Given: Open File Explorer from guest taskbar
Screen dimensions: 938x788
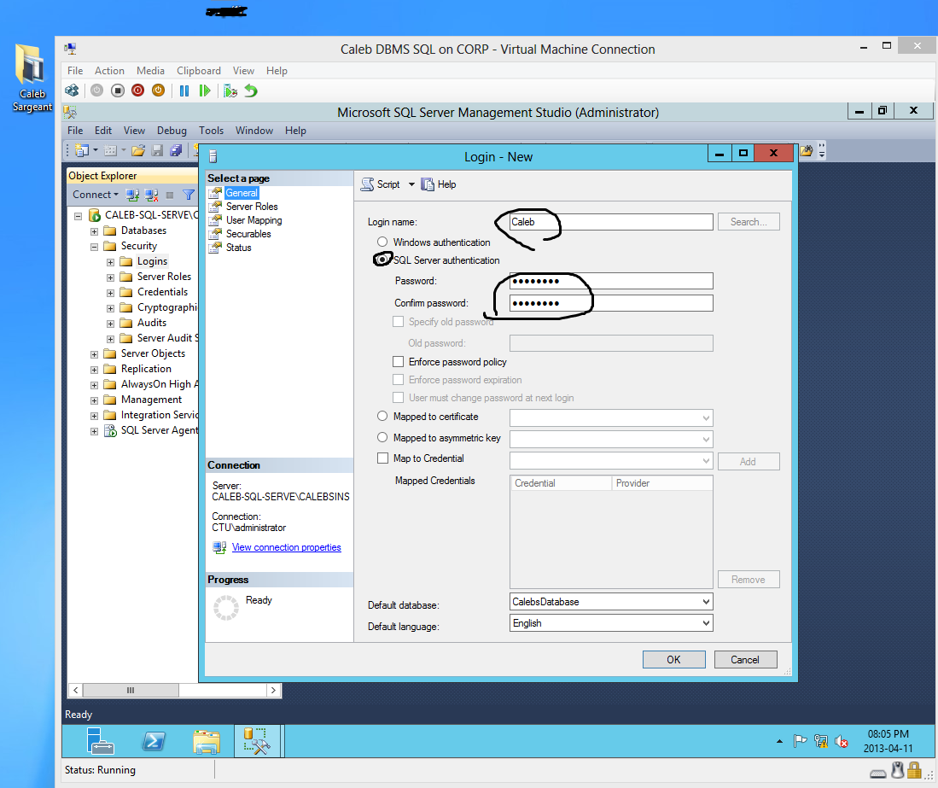Looking at the screenshot, I should tap(207, 741).
